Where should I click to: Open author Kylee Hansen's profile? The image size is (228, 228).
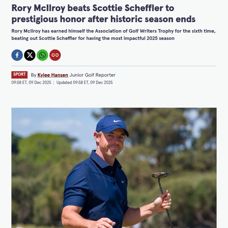[x=53, y=75]
